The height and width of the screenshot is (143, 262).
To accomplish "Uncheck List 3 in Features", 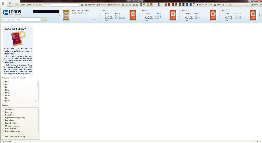I will click(4, 87).
